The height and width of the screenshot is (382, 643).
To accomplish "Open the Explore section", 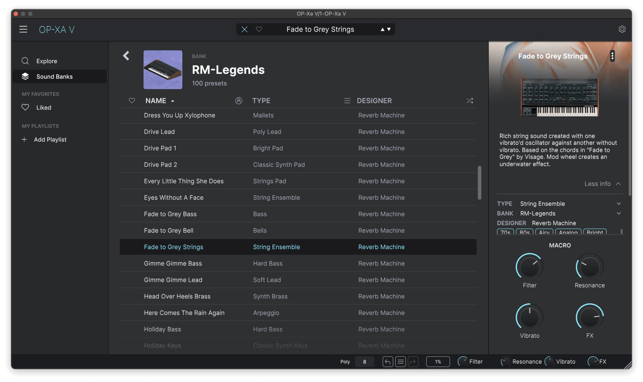I will (x=47, y=61).
